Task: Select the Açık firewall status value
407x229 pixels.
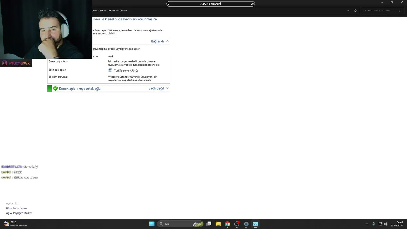Action: coord(111,56)
